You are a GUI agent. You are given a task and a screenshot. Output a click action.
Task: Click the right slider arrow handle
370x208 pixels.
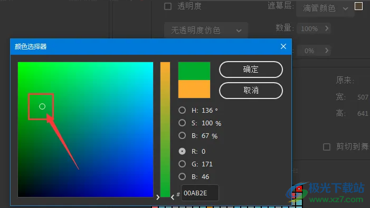(173, 197)
